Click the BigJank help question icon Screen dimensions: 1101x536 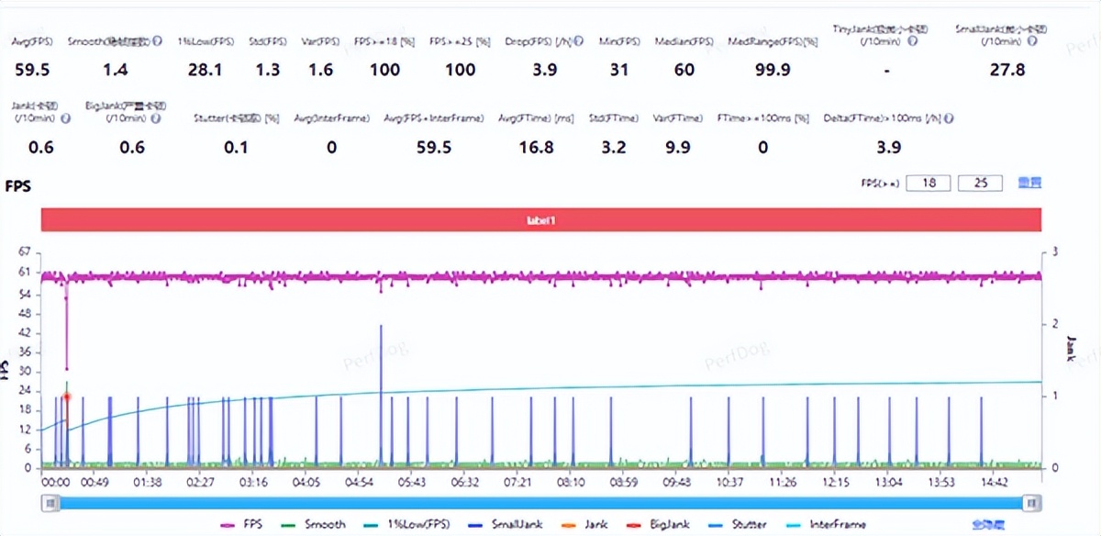(x=157, y=118)
